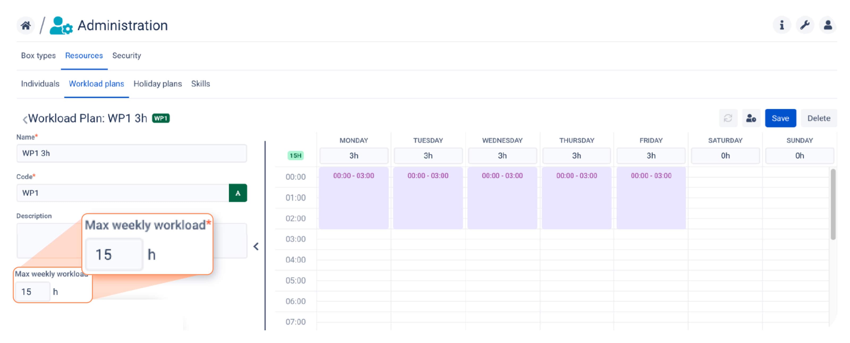Select Monday's 00:00 - 03:00 time block
This screenshot has height=343, width=850.
[353, 198]
